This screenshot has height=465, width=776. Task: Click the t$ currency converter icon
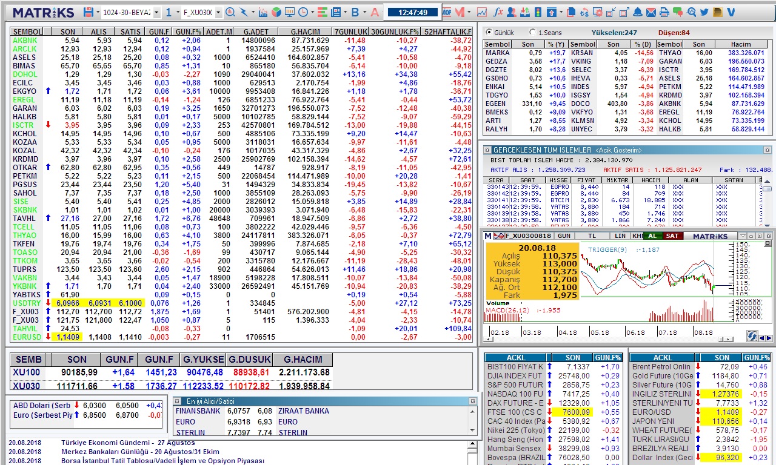(584, 12)
